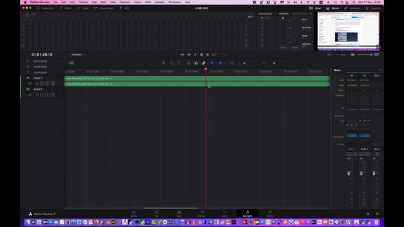The height and width of the screenshot is (227, 404).
Task: Click the rewind transport button
Action: (x=182, y=55)
